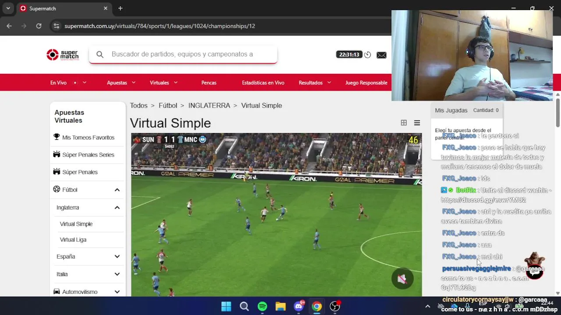The height and width of the screenshot is (315, 561).
Task: Click the browser address bar URL
Action: pos(160,26)
